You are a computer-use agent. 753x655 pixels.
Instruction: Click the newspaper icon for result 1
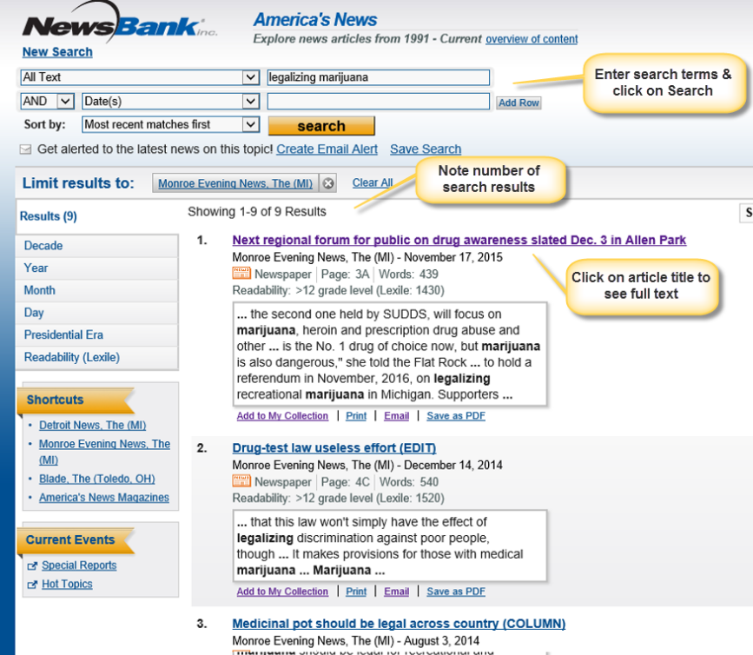click(x=241, y=274)
